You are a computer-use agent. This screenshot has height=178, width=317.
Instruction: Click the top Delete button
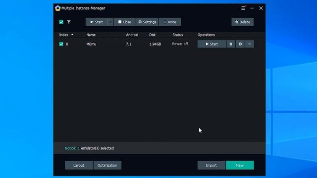(x=242, y=22)
